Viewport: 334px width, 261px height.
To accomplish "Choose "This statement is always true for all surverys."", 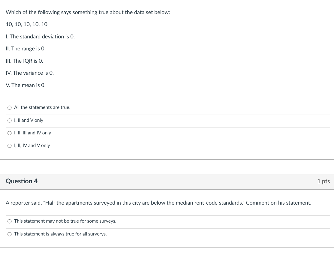I will coord(9,234).
